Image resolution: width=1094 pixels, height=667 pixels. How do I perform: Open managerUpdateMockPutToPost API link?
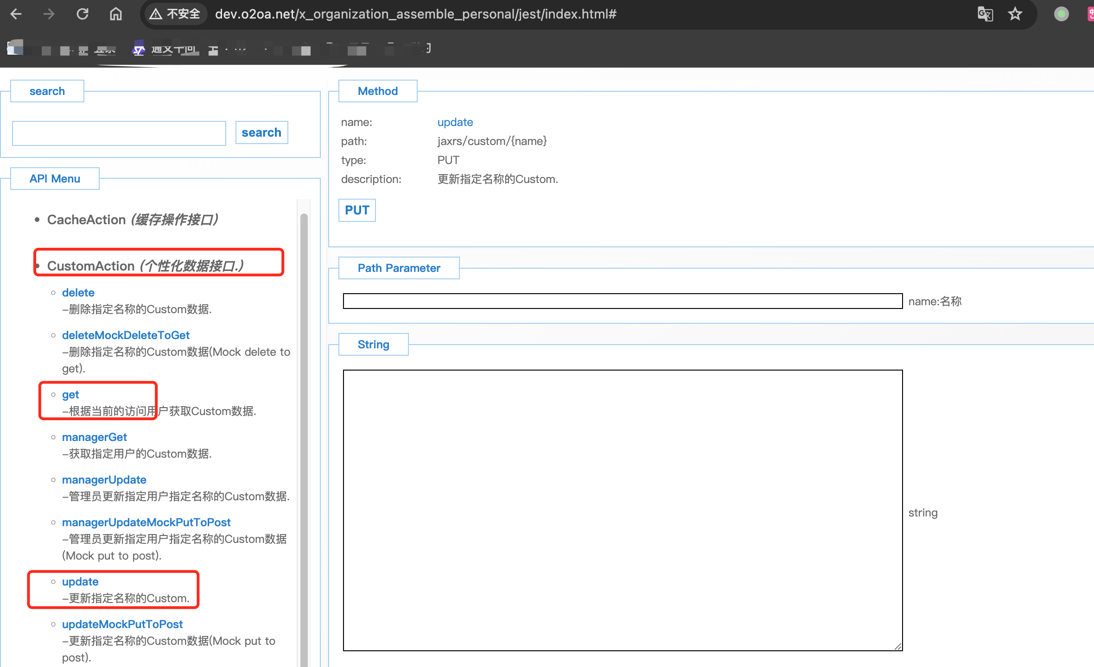146,522
